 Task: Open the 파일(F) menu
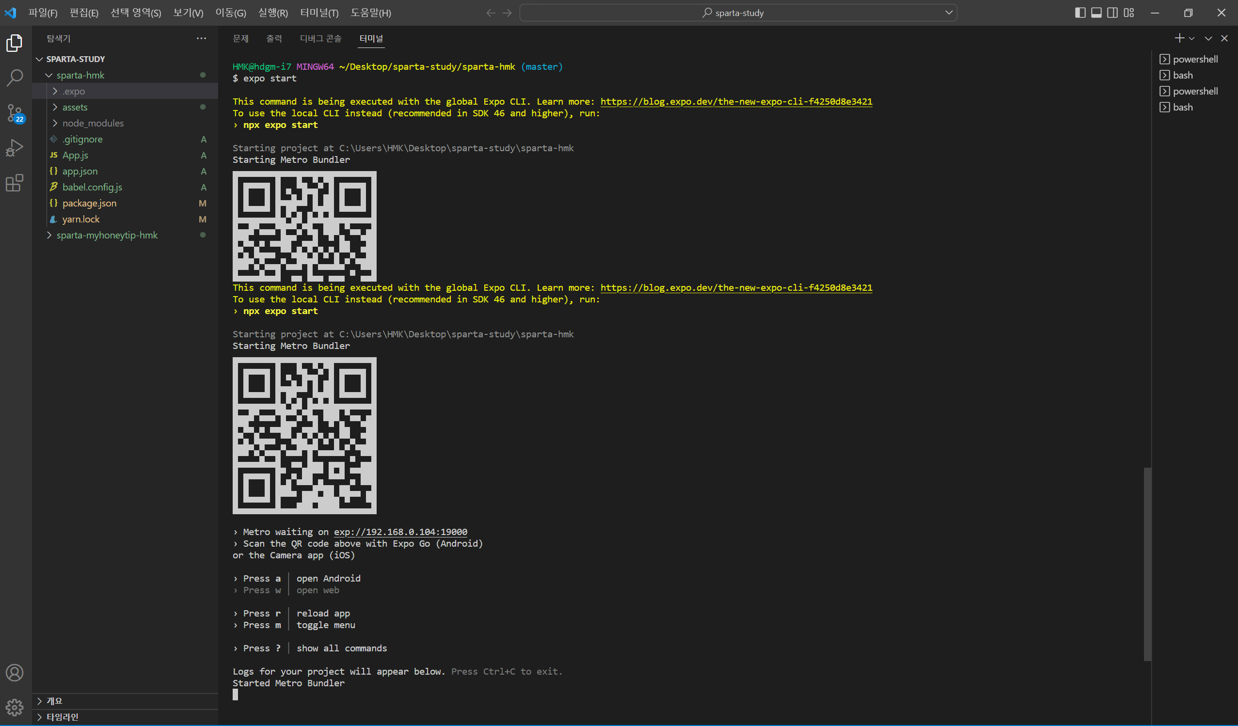point(43,13)
